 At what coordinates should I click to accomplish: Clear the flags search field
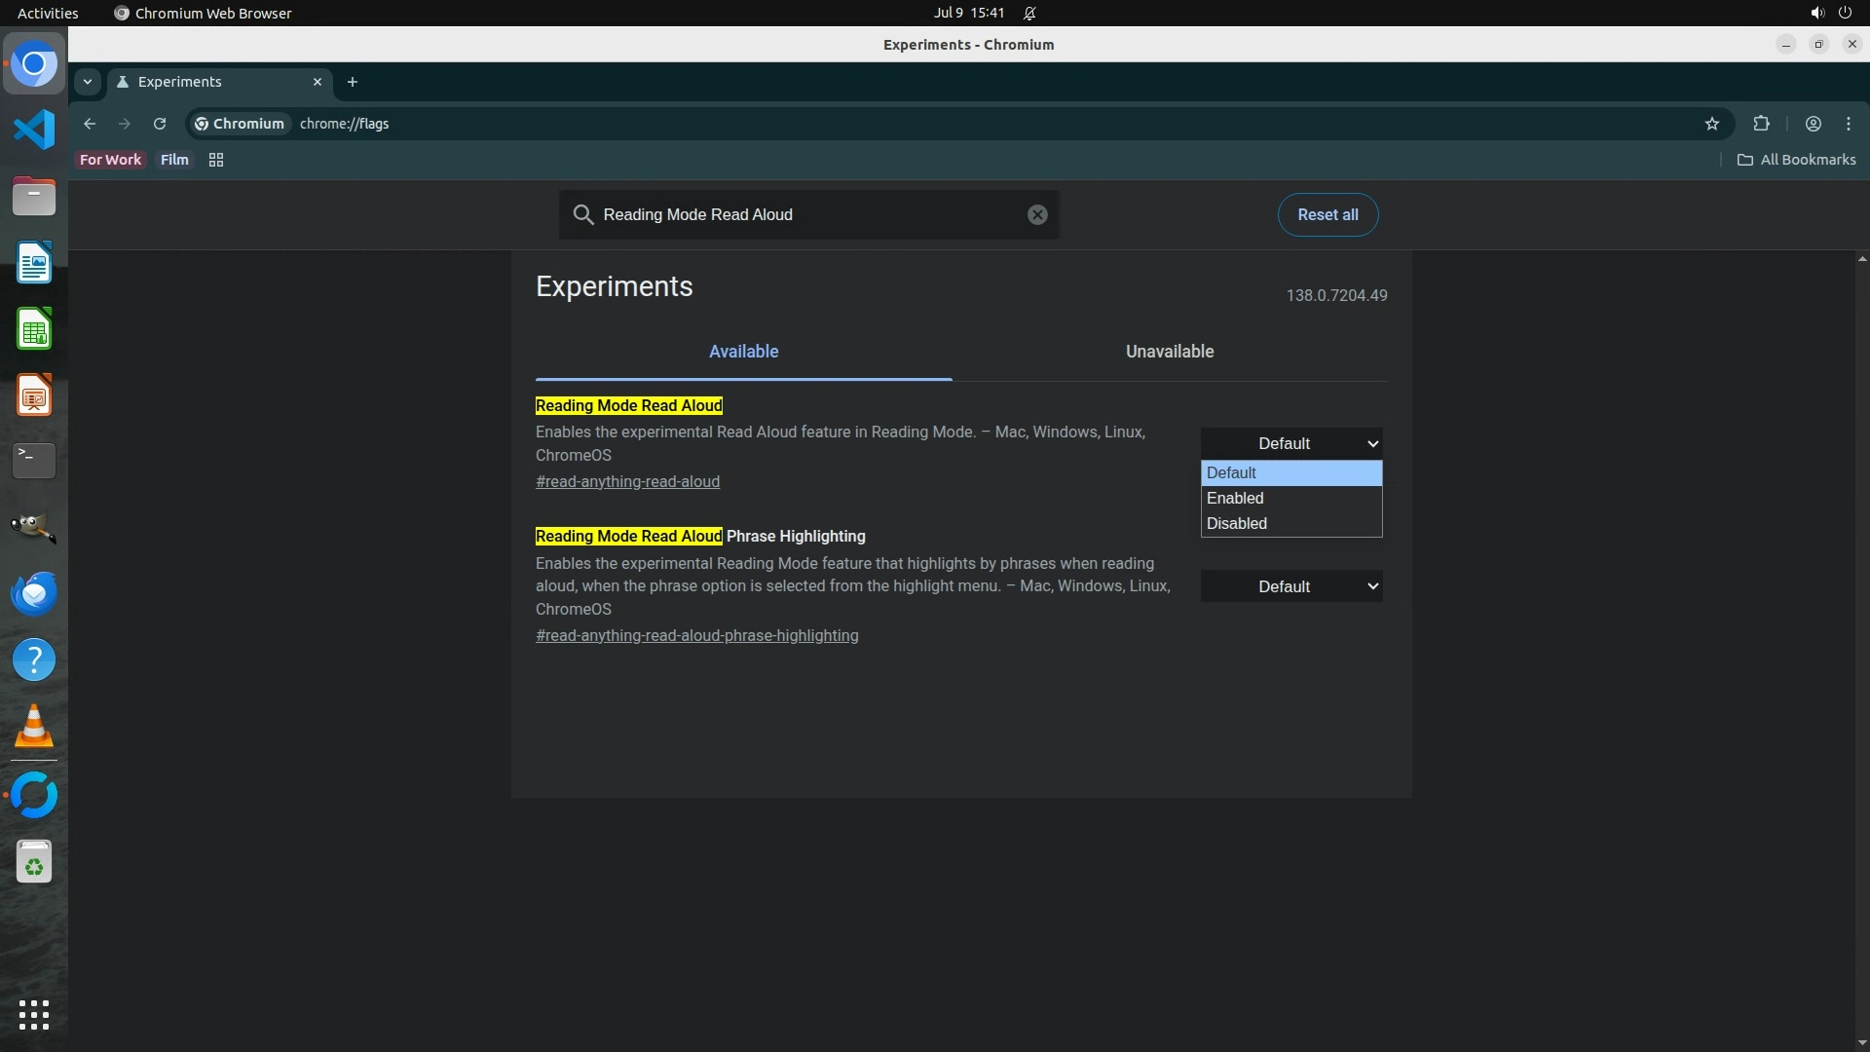pos(1037,214)
